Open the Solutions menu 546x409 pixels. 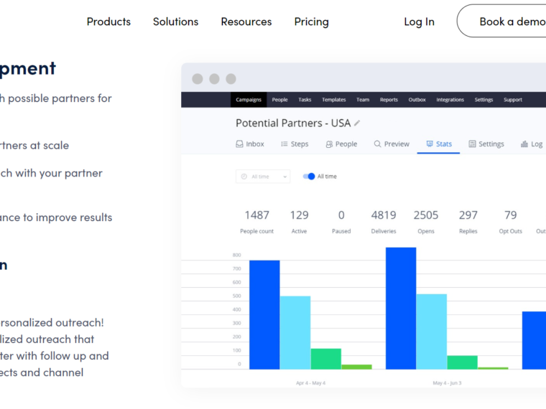[x=175, y=22]
